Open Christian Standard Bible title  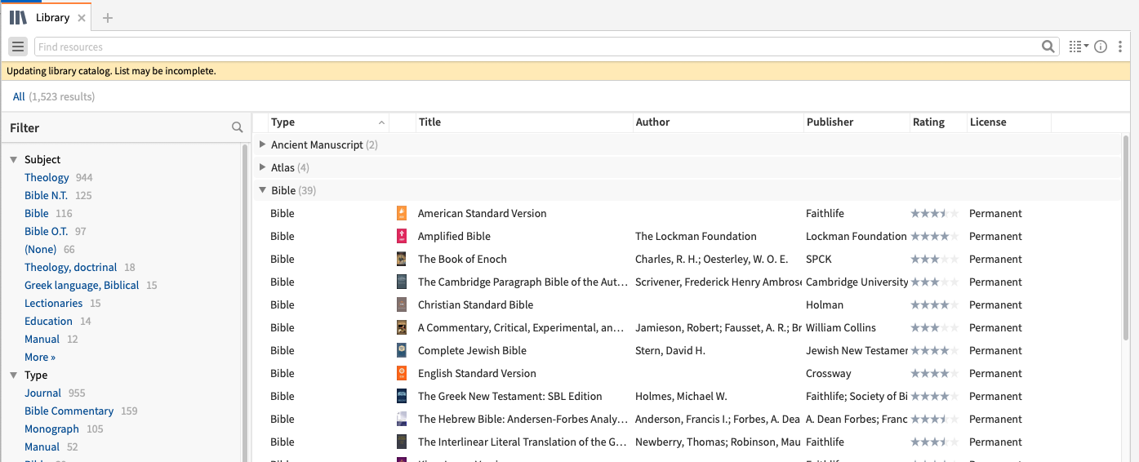(x=475, y=304)
